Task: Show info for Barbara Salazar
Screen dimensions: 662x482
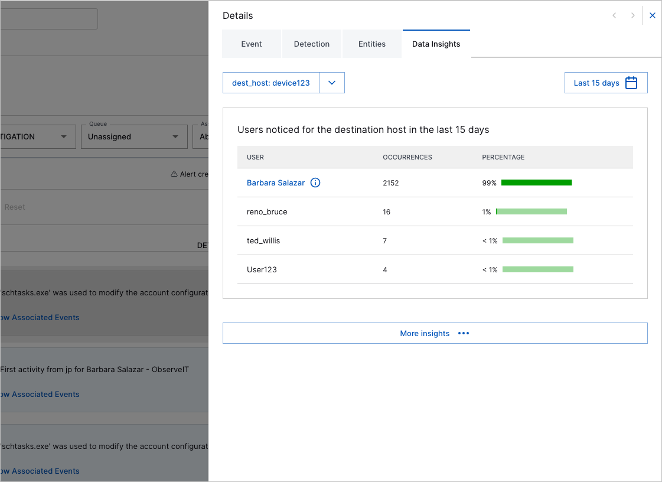Action: 315,183
